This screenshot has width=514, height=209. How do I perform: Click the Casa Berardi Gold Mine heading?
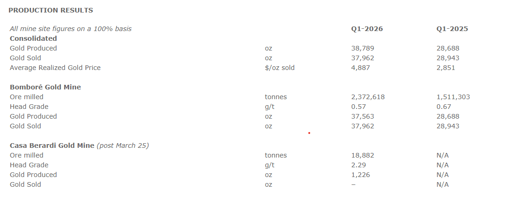(52, 146)
